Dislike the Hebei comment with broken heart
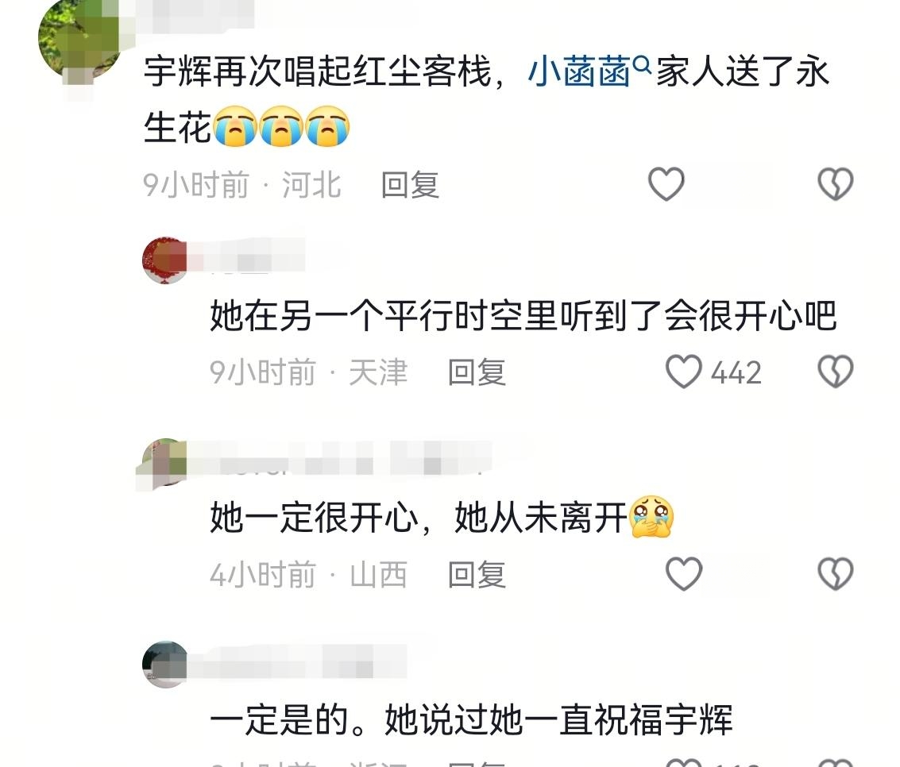This screenshot has height=767, width=900. pyautogui.click(x=835, y=184)
